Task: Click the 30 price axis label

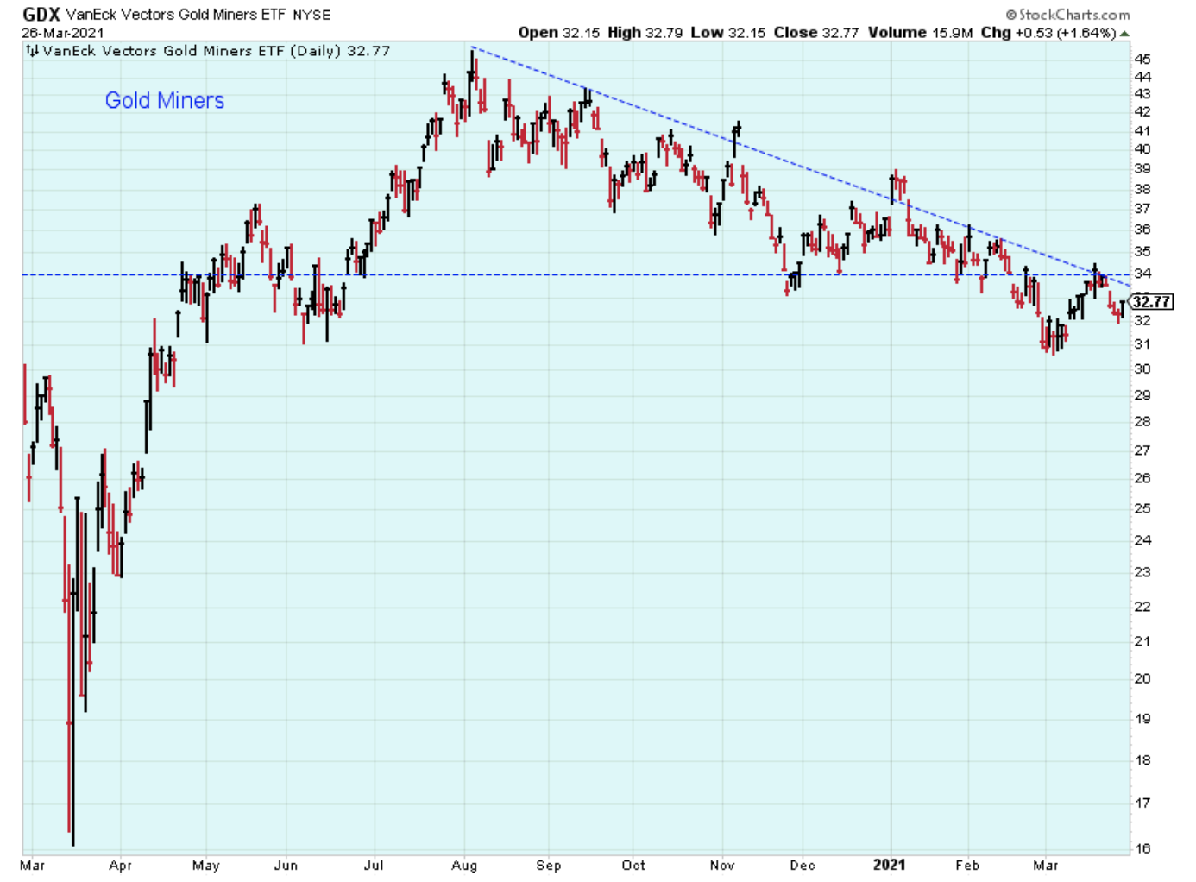Action: tap(1142, 369)
